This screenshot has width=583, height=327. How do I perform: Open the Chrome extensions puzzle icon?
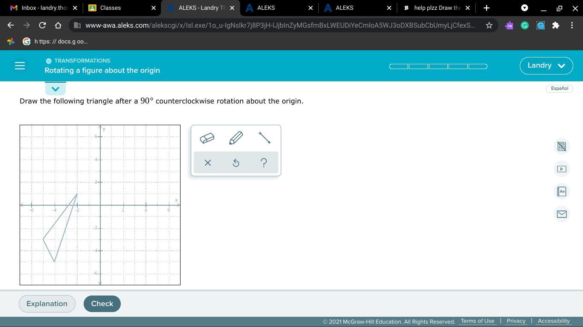[x=556, y=26]
